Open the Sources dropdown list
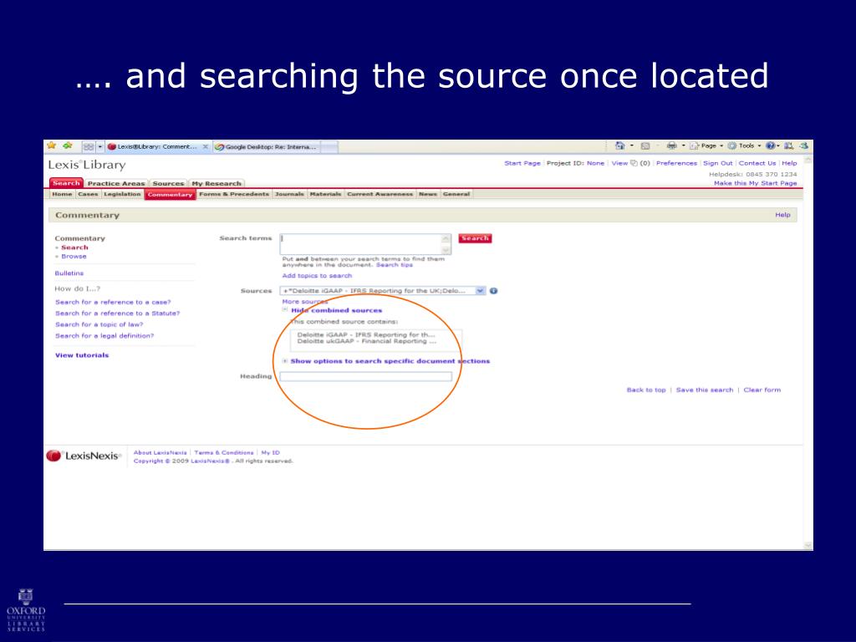This screenshot has height=642, width=856. (480, 291)
